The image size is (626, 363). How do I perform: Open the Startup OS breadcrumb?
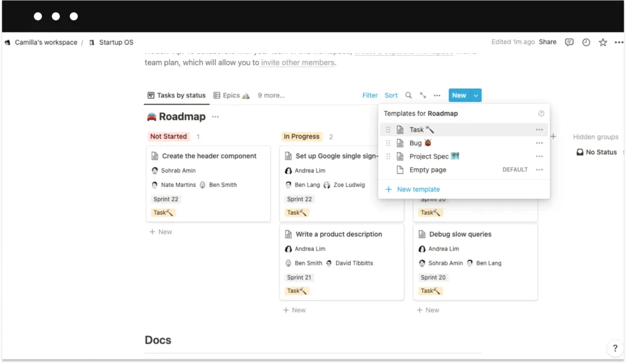(116, 42)
